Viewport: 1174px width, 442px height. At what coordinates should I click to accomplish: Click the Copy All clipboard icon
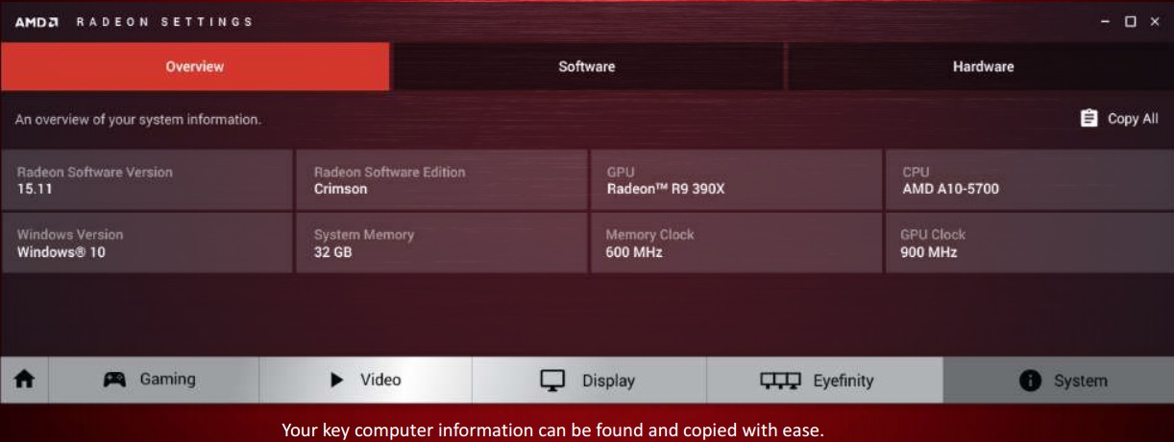(x=1088, y=120)
